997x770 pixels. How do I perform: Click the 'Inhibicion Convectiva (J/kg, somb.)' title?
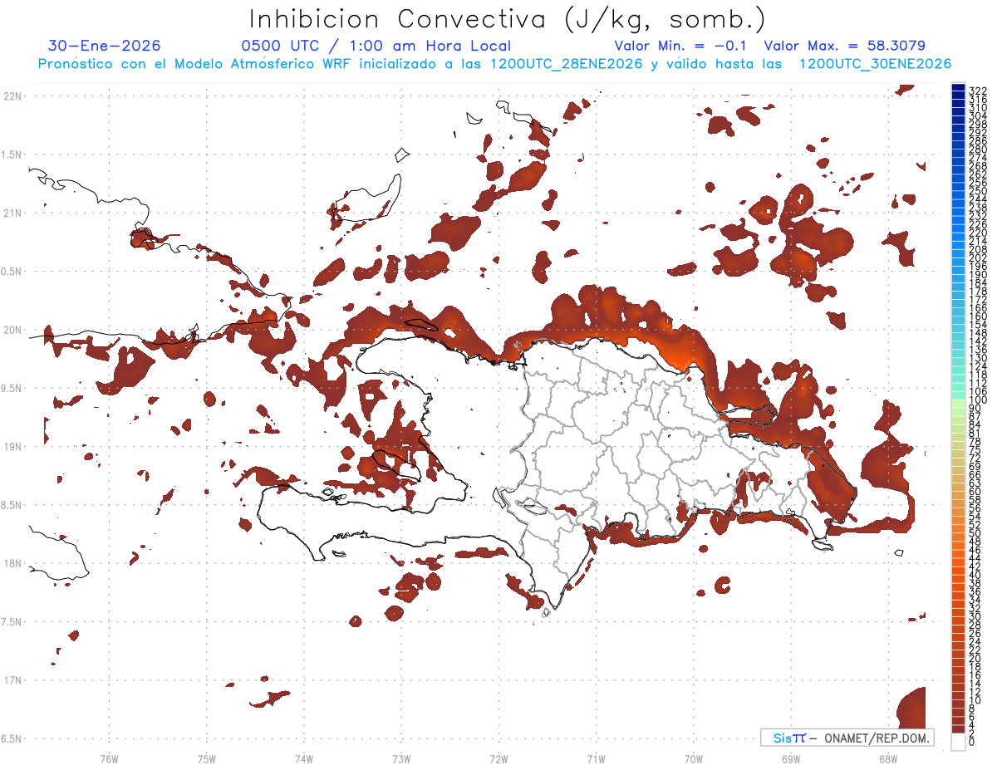508,19
